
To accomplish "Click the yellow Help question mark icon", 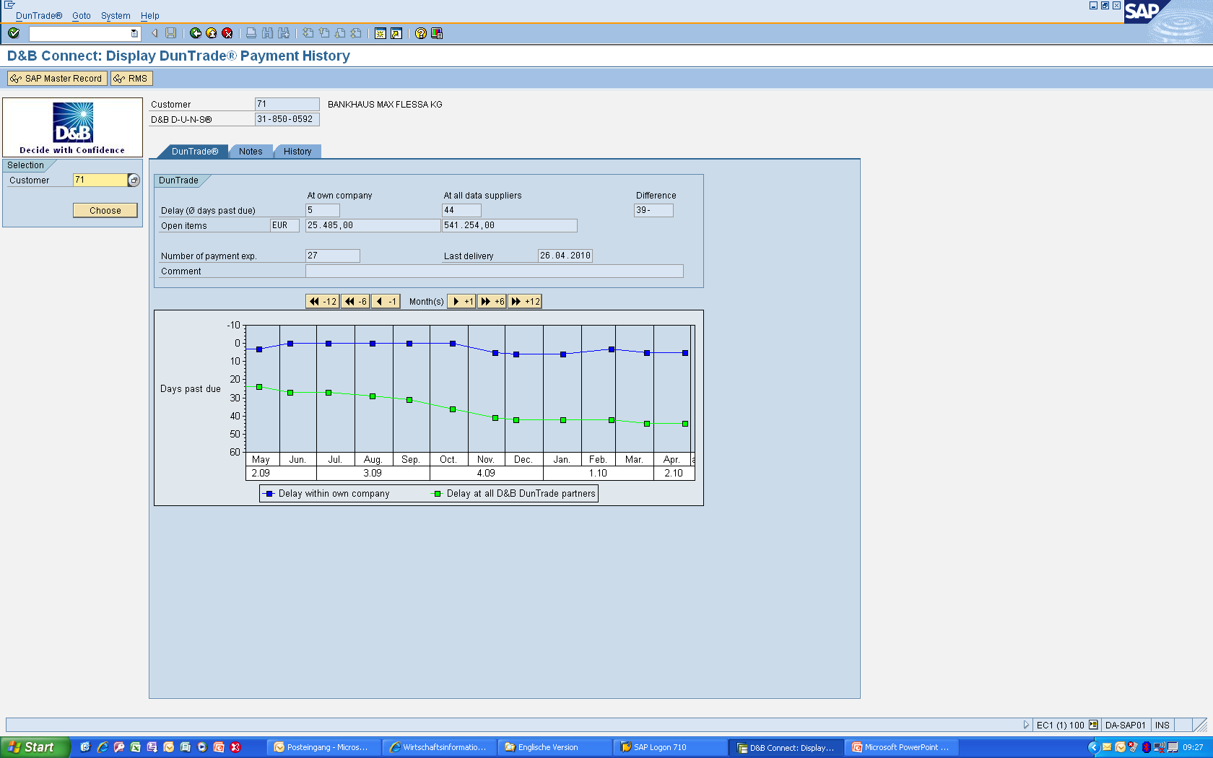I will (421, 33).
